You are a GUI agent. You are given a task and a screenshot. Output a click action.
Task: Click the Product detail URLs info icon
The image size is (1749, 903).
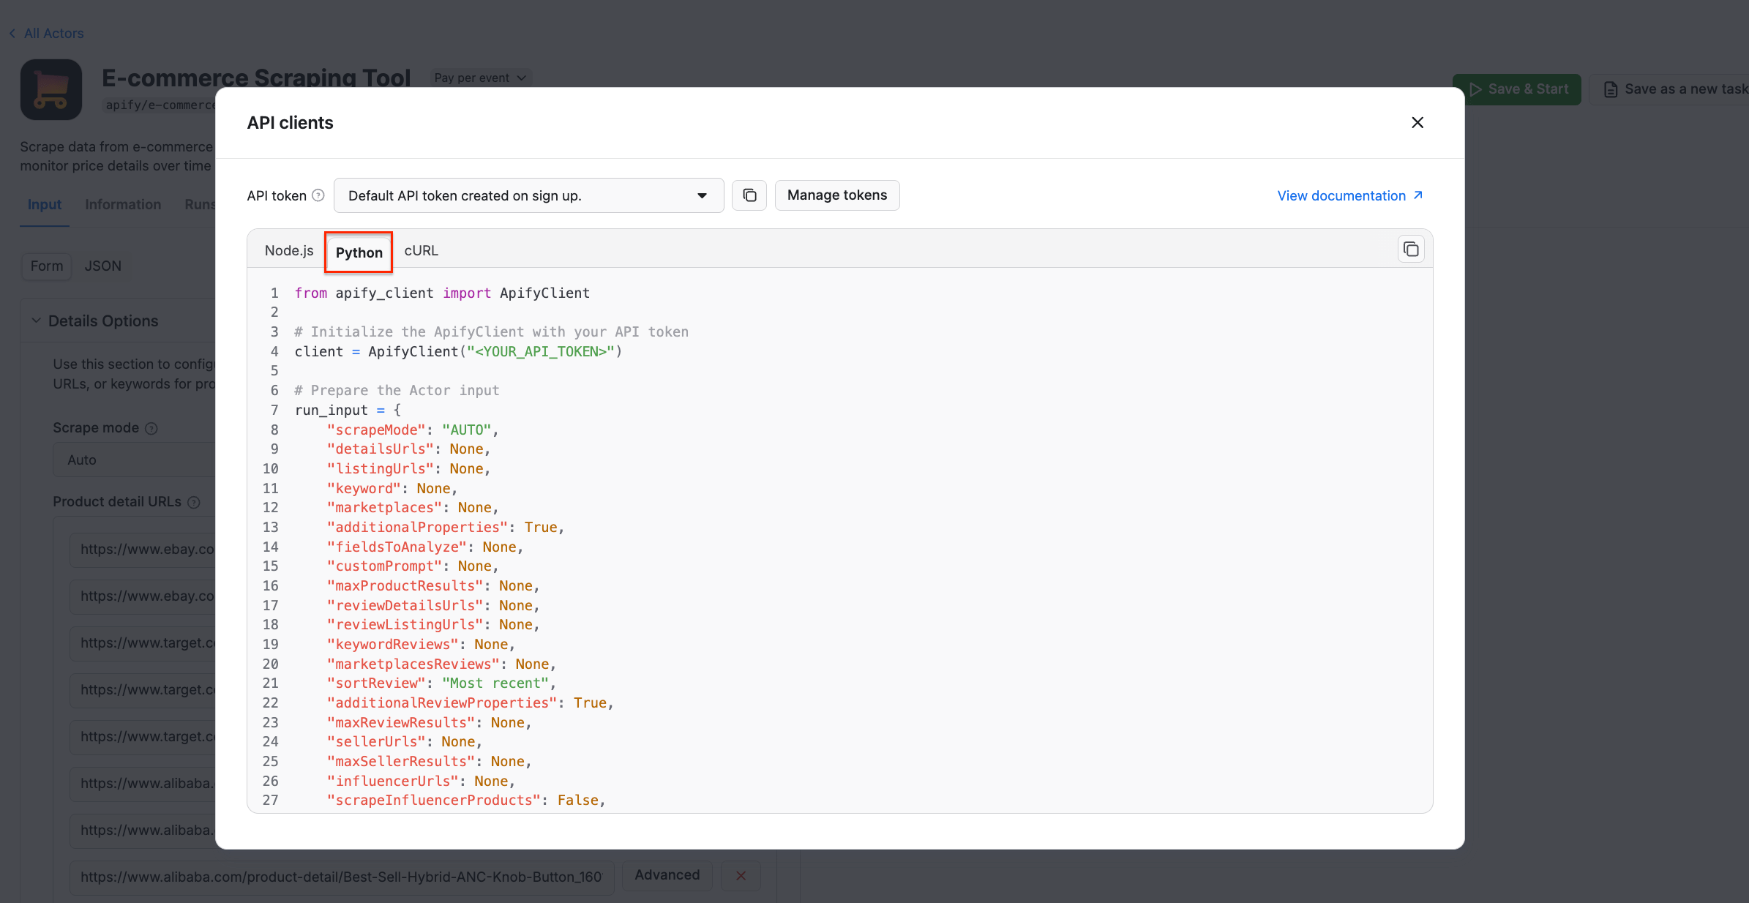point(194,503)
